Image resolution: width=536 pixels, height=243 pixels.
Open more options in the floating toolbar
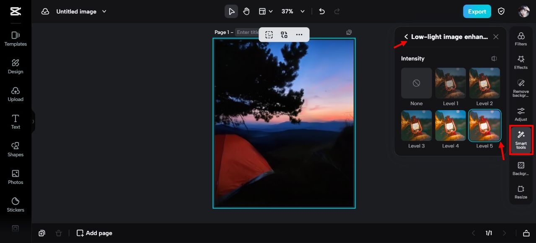299,35
